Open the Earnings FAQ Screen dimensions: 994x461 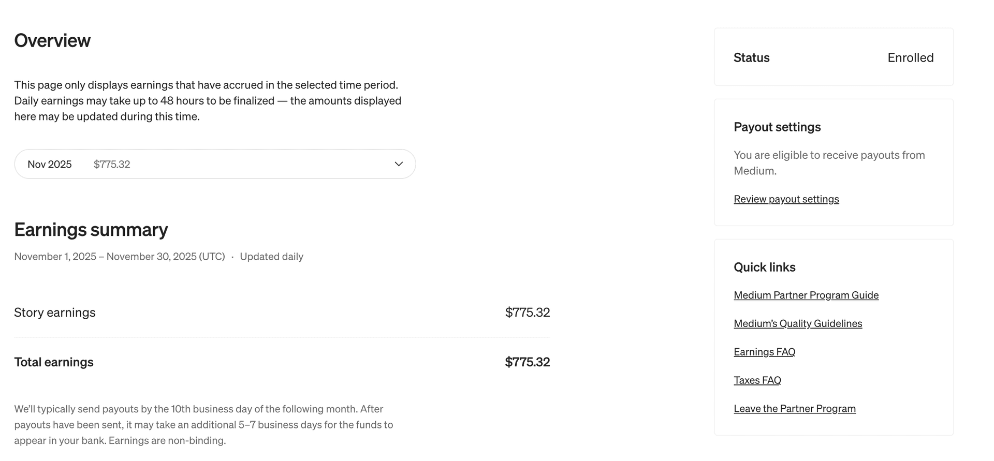coord(764,351)
